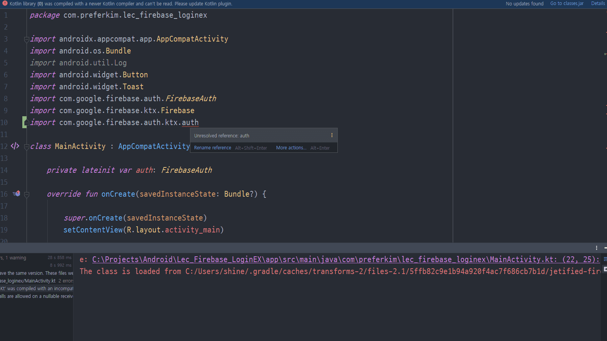Click the fold end marker on line 10
The image size is (607, 341).
pyautogui.click(x=27, y=122)
